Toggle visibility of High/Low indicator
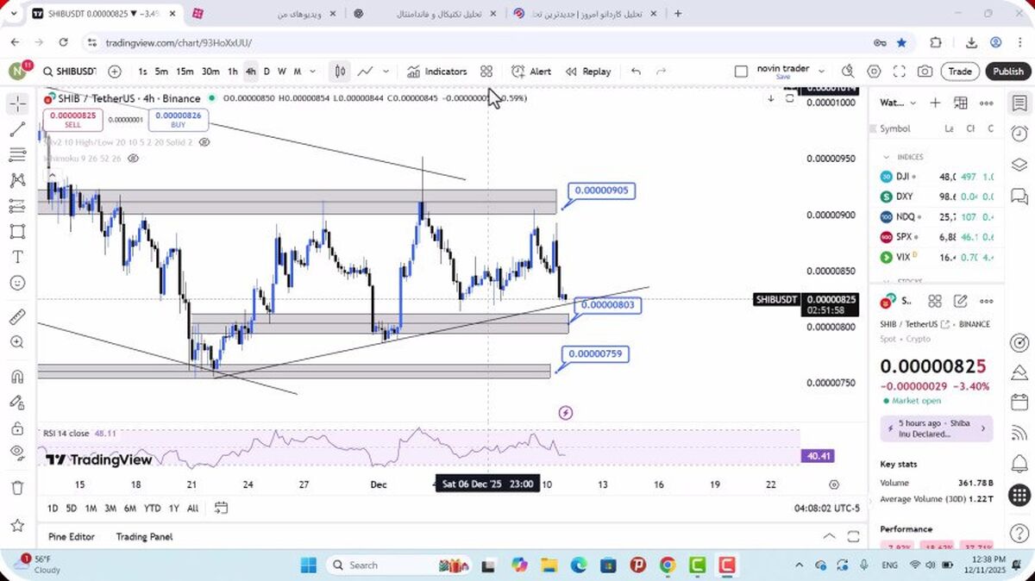This screenshot has width=1035, height=581. [204, 141]
